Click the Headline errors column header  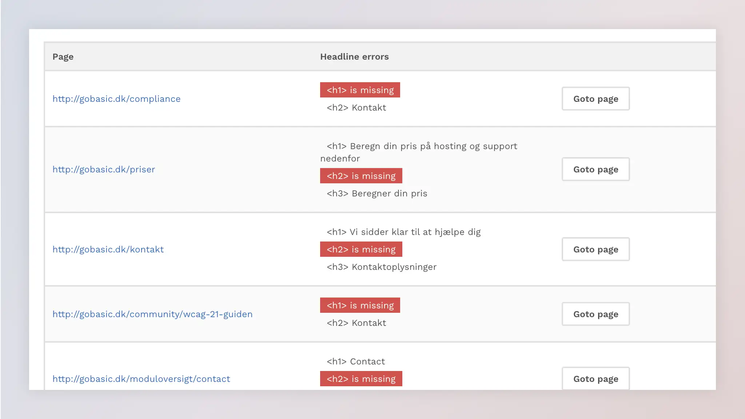pos(355,56)
